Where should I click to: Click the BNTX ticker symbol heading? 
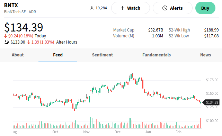point(11,6)
